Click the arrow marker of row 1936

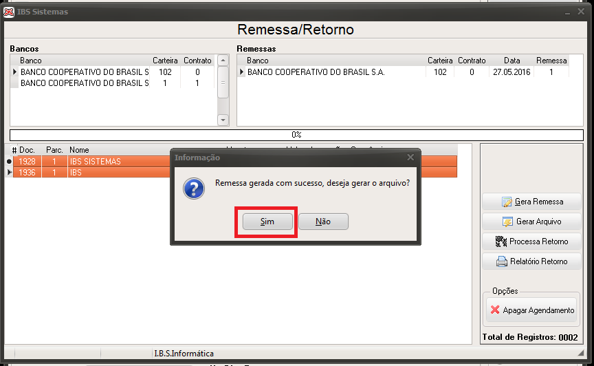tap(9, 173)
